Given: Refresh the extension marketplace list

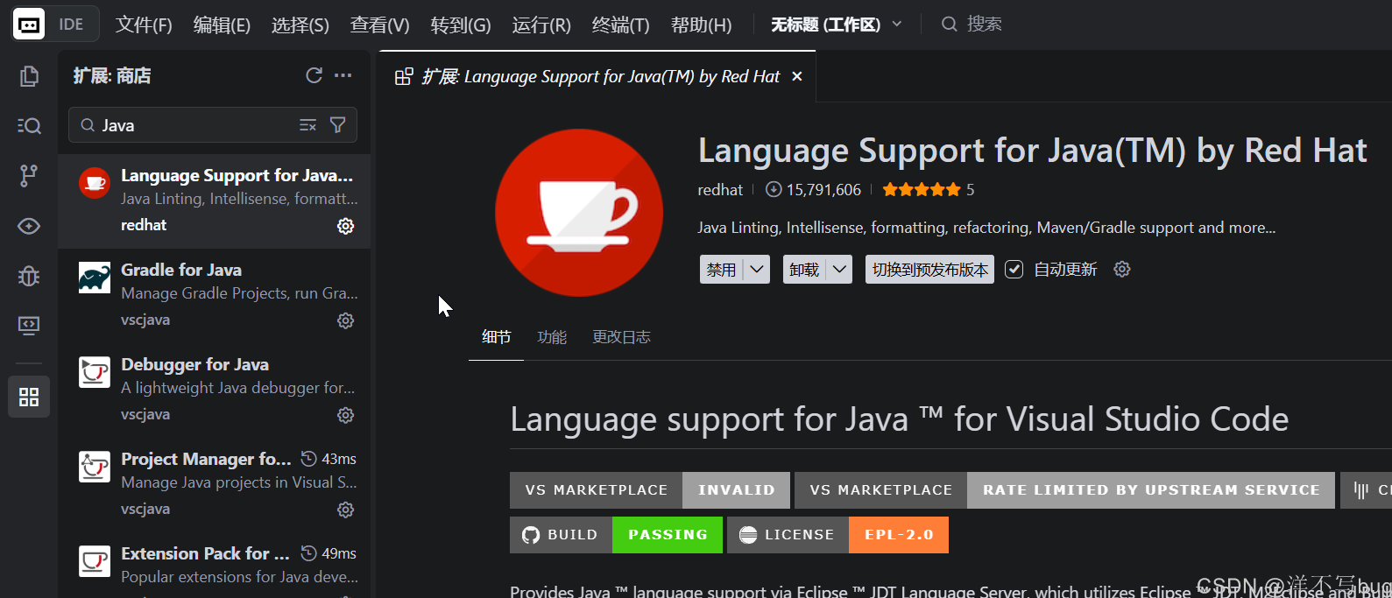Looking at the screenshot, I should (314, 75).
